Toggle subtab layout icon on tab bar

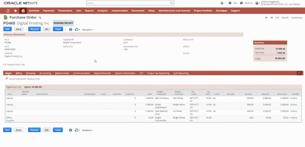299,73
